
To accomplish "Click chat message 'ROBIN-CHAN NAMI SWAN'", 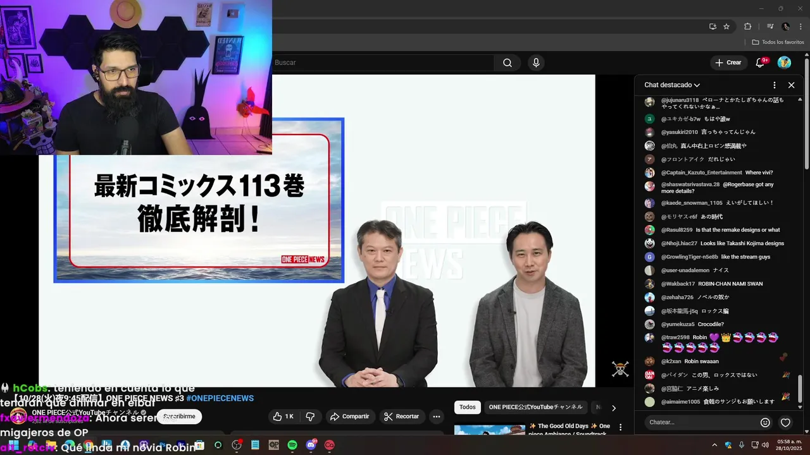I will [730, 284].
